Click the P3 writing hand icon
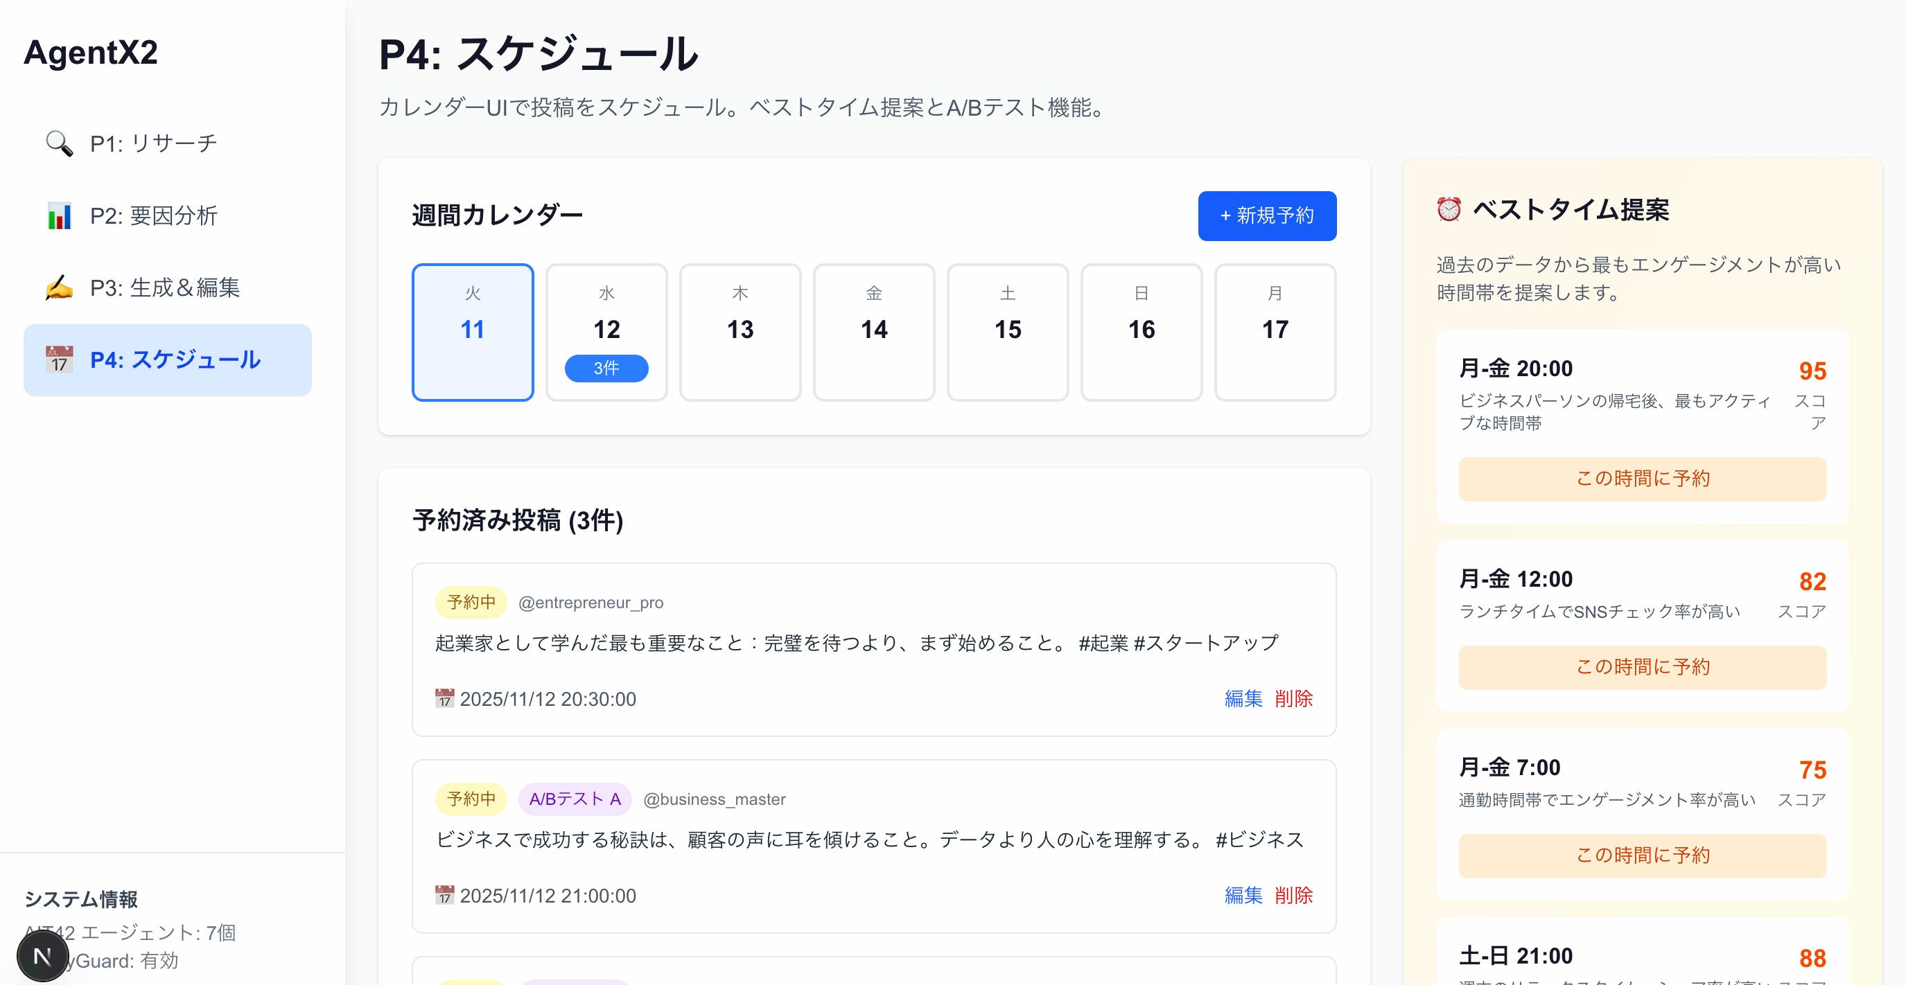 [x=59, y=287]
